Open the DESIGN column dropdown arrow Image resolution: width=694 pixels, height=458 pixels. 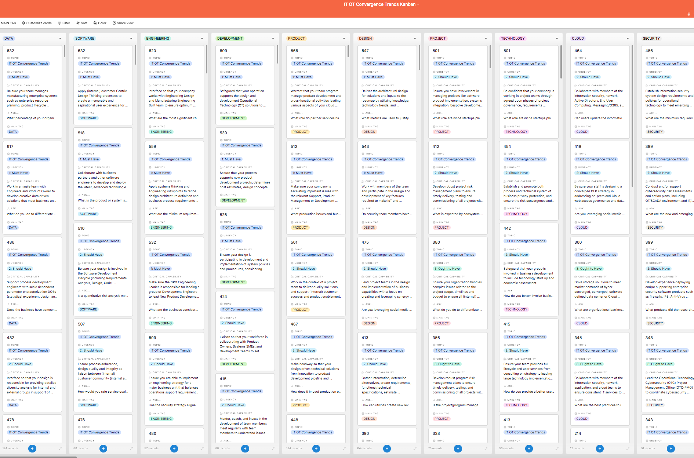(x=415, y=39)
